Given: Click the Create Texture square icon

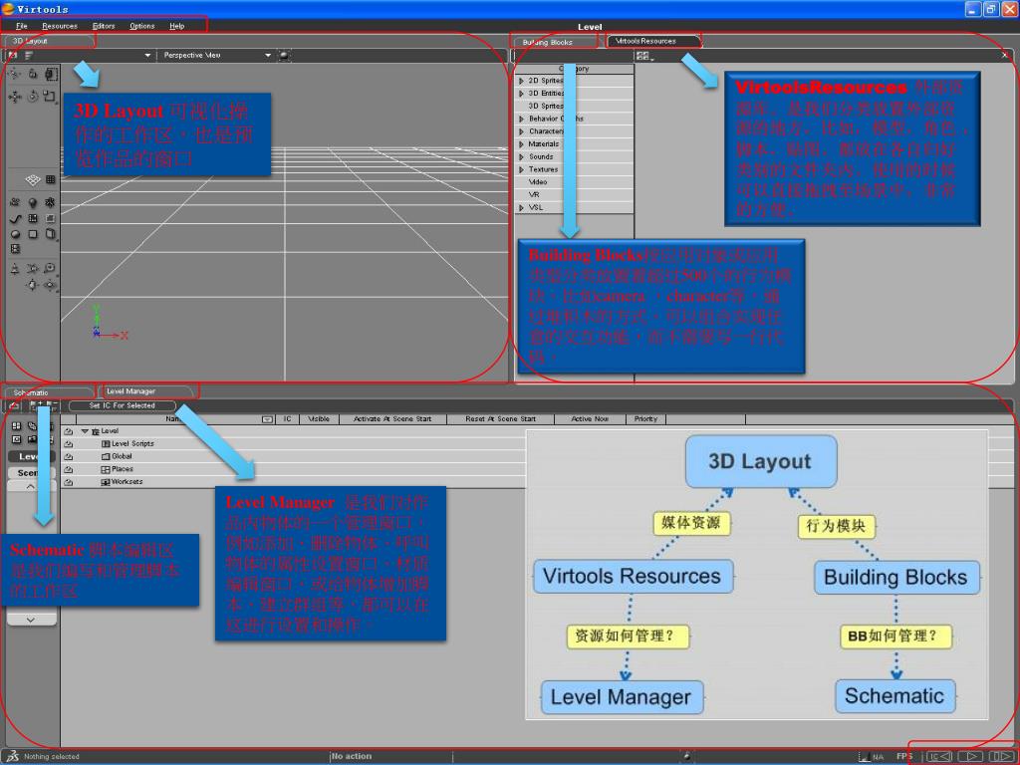Looking at the screenshot, I should click(x=33, y=234).
